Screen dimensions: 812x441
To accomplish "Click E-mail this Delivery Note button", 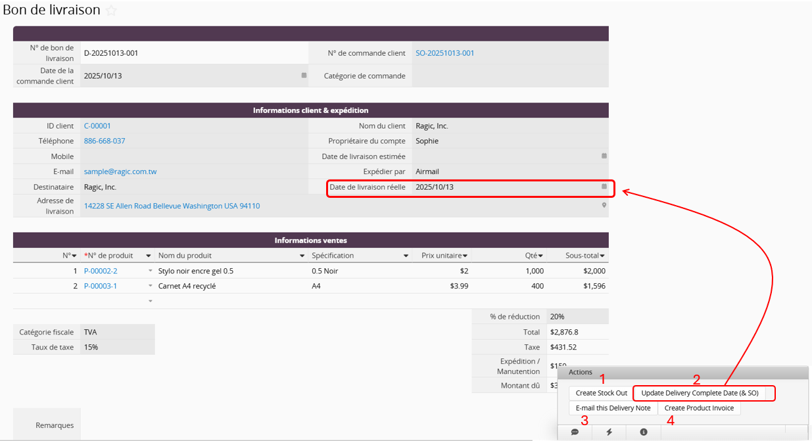I will coord(613,408).
